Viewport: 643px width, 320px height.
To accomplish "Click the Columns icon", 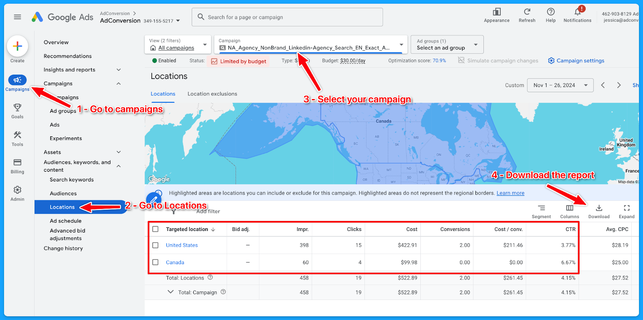I will pos(570,208).
